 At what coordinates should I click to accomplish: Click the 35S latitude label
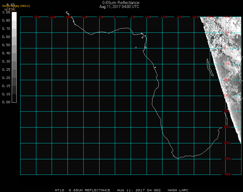tap(227, 159)
